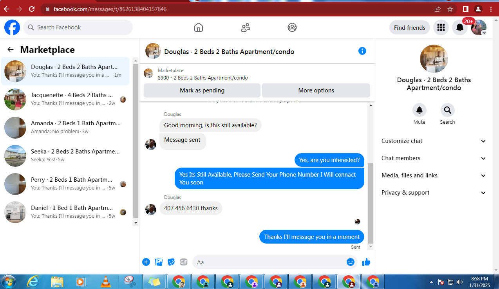Open conversation information blue icon
This screenshot has width=499, height=289.
tap(362, 51)
